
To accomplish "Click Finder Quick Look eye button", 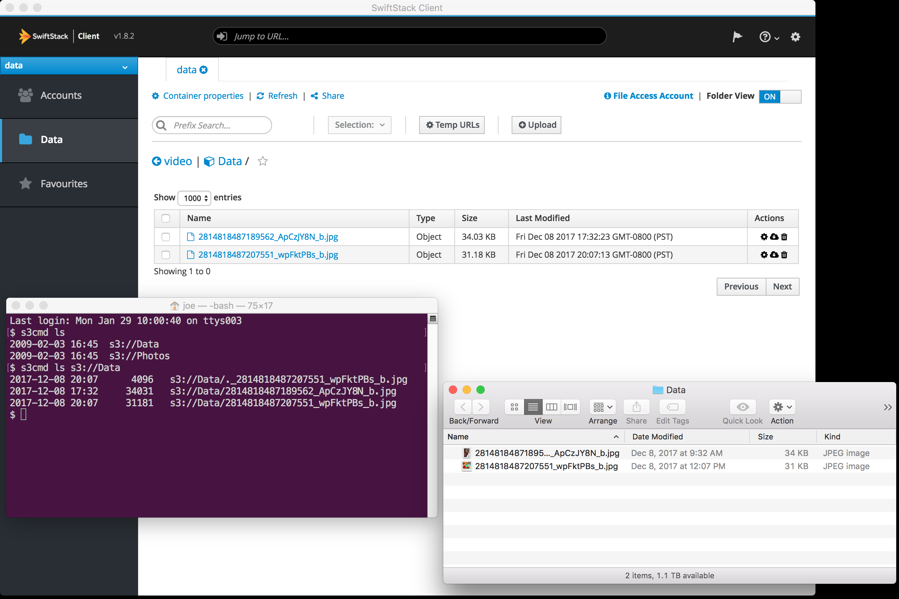I will click(743, 407).
